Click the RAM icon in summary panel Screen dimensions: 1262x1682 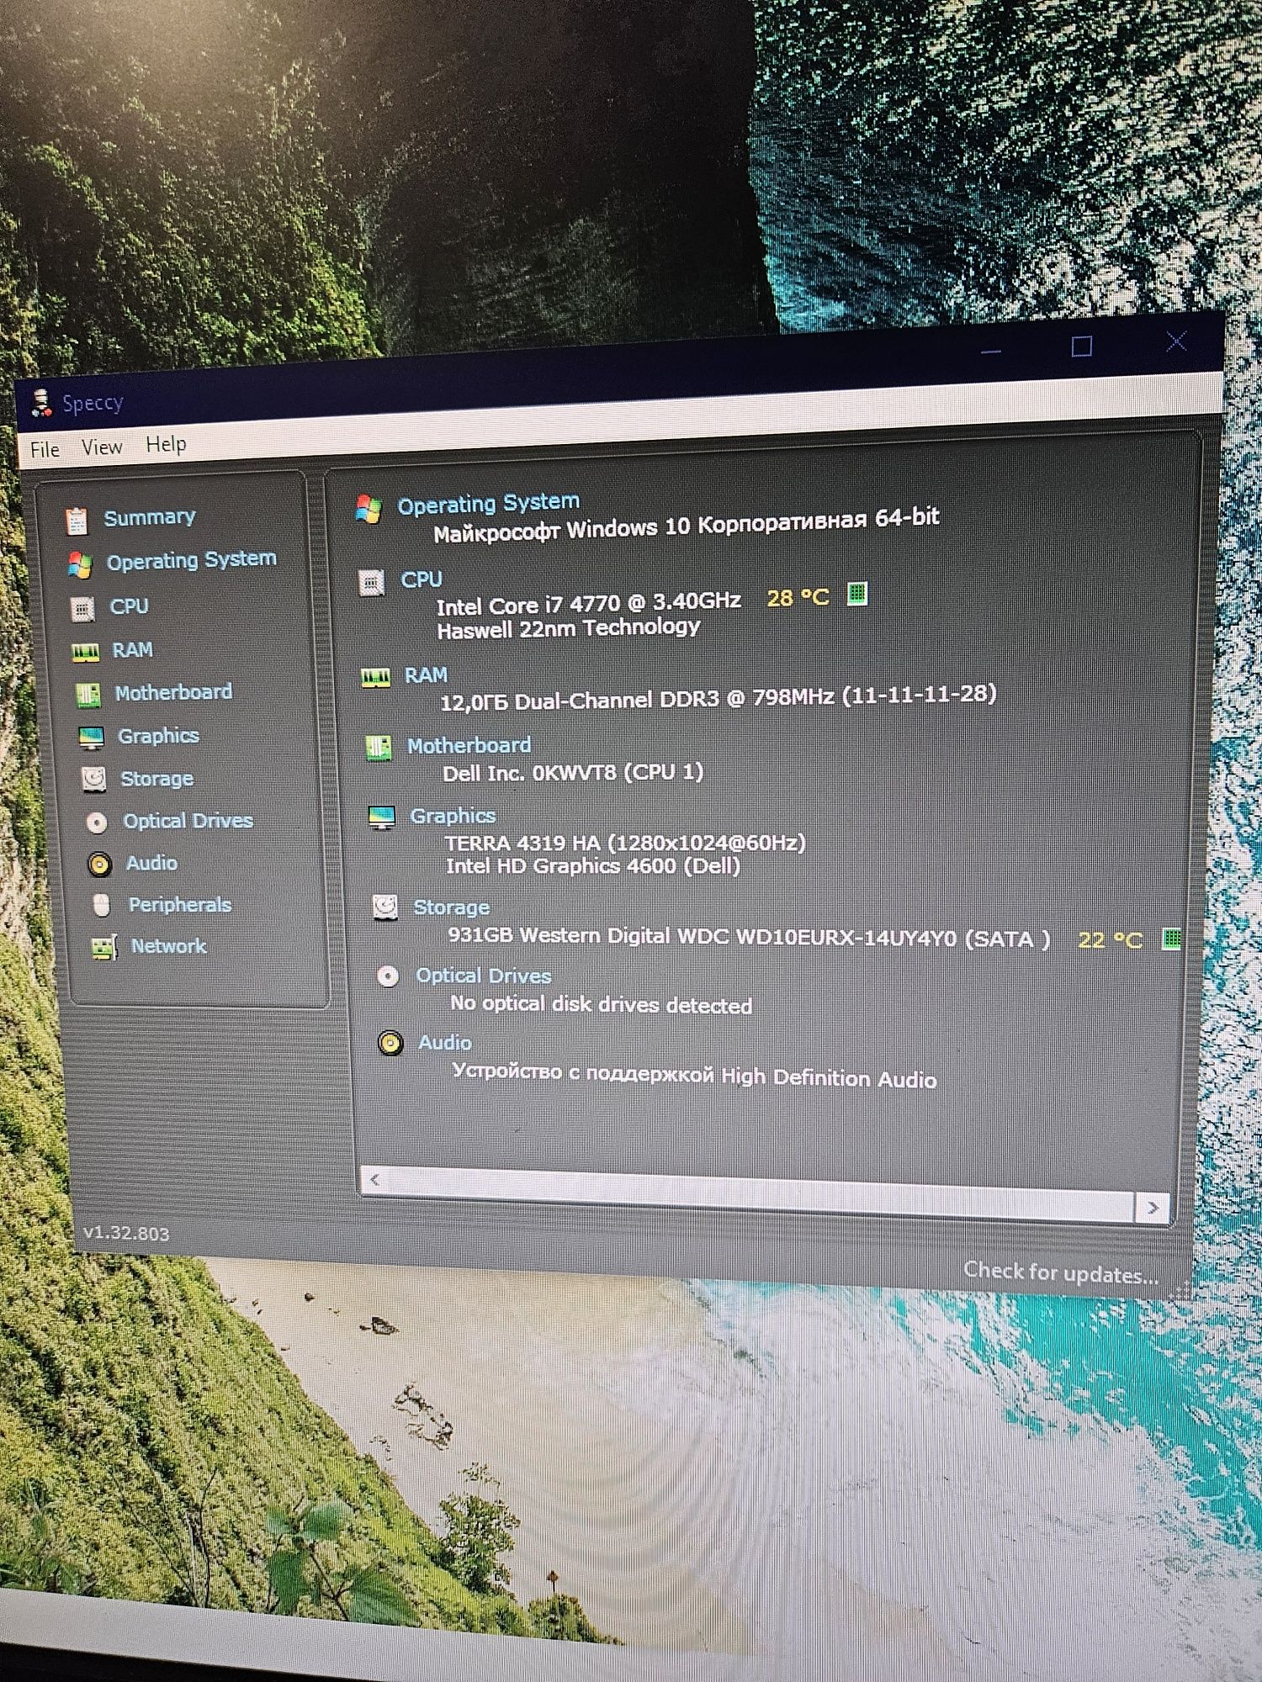coord(375,677)
